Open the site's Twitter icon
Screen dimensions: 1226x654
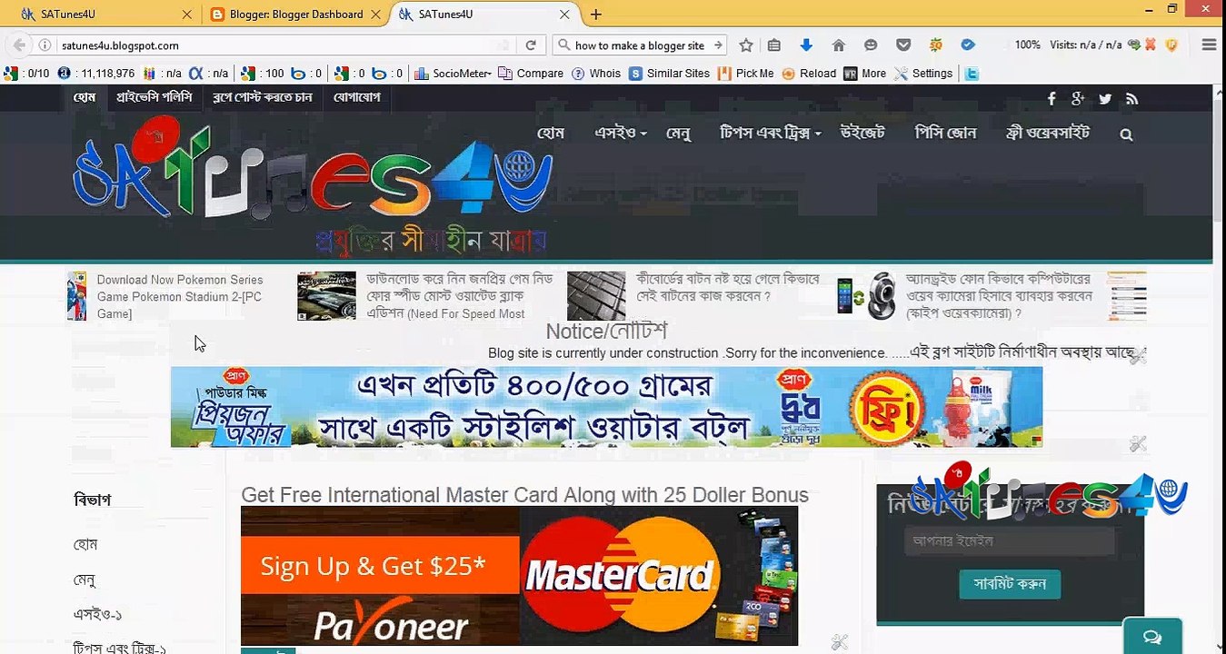pos(1105,99)
